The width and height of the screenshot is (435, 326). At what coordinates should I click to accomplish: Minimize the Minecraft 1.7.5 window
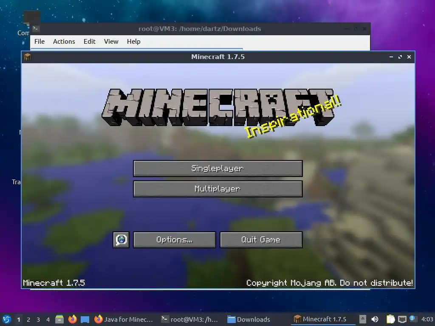pos(391,57)
